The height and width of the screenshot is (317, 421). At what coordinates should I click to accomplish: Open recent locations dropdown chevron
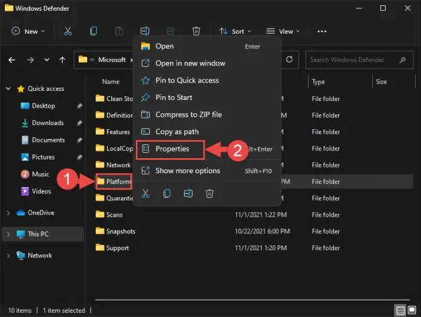pyautogui.click(x=47, y=60)
